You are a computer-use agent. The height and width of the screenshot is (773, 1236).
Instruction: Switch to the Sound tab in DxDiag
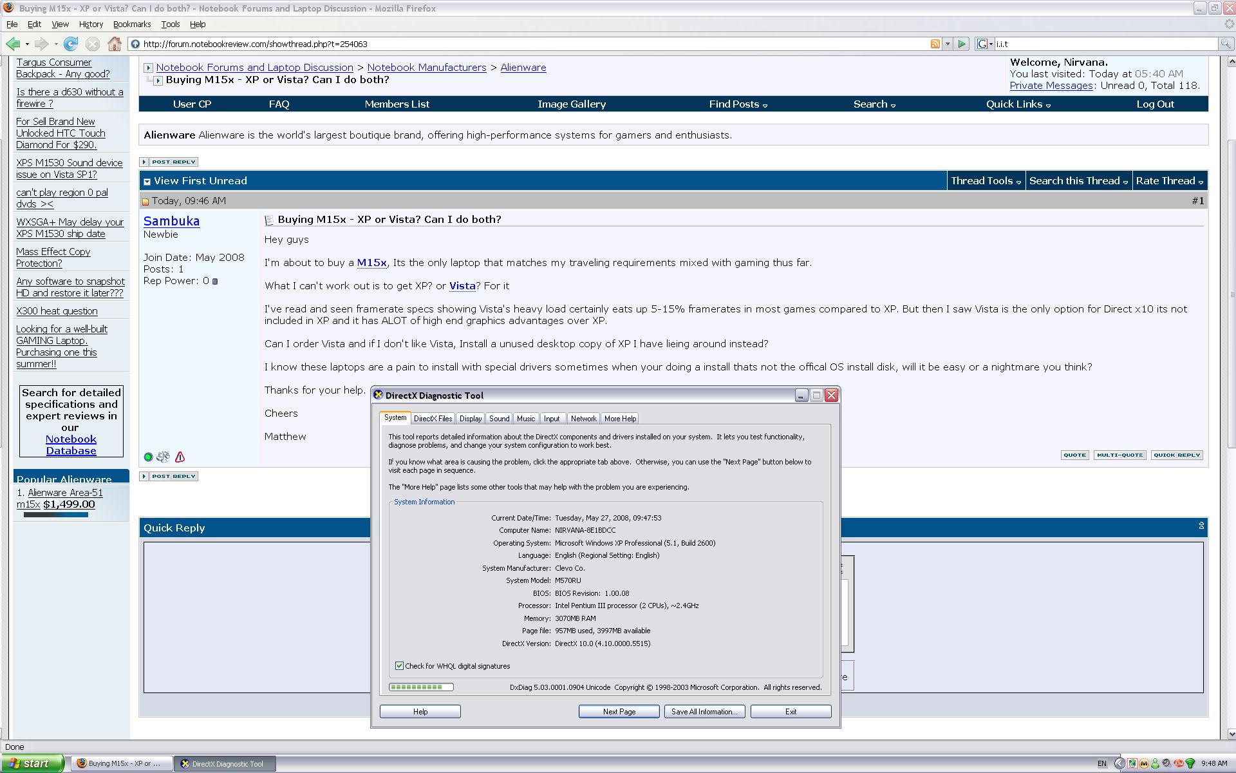point(499,419)
